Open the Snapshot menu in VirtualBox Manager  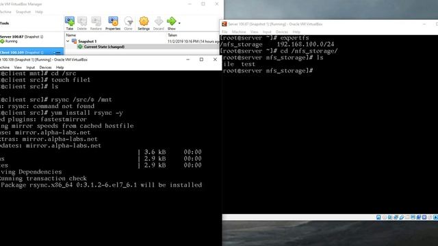click(x=23, y=12)
